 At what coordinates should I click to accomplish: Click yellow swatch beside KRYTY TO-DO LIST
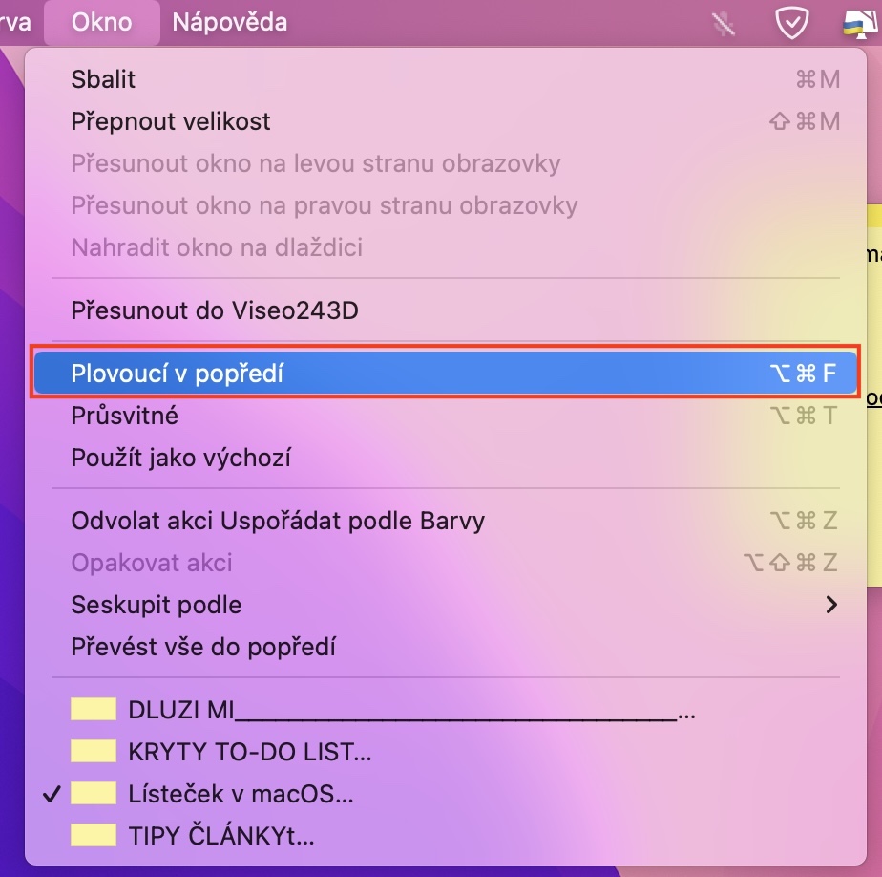click(93, 752)
